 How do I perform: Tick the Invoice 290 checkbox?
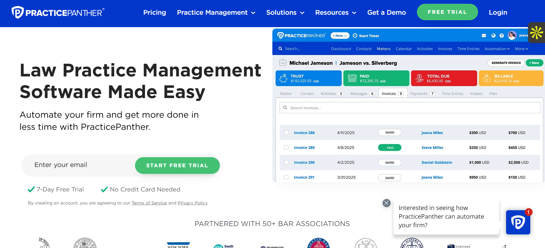coord(286,162)
